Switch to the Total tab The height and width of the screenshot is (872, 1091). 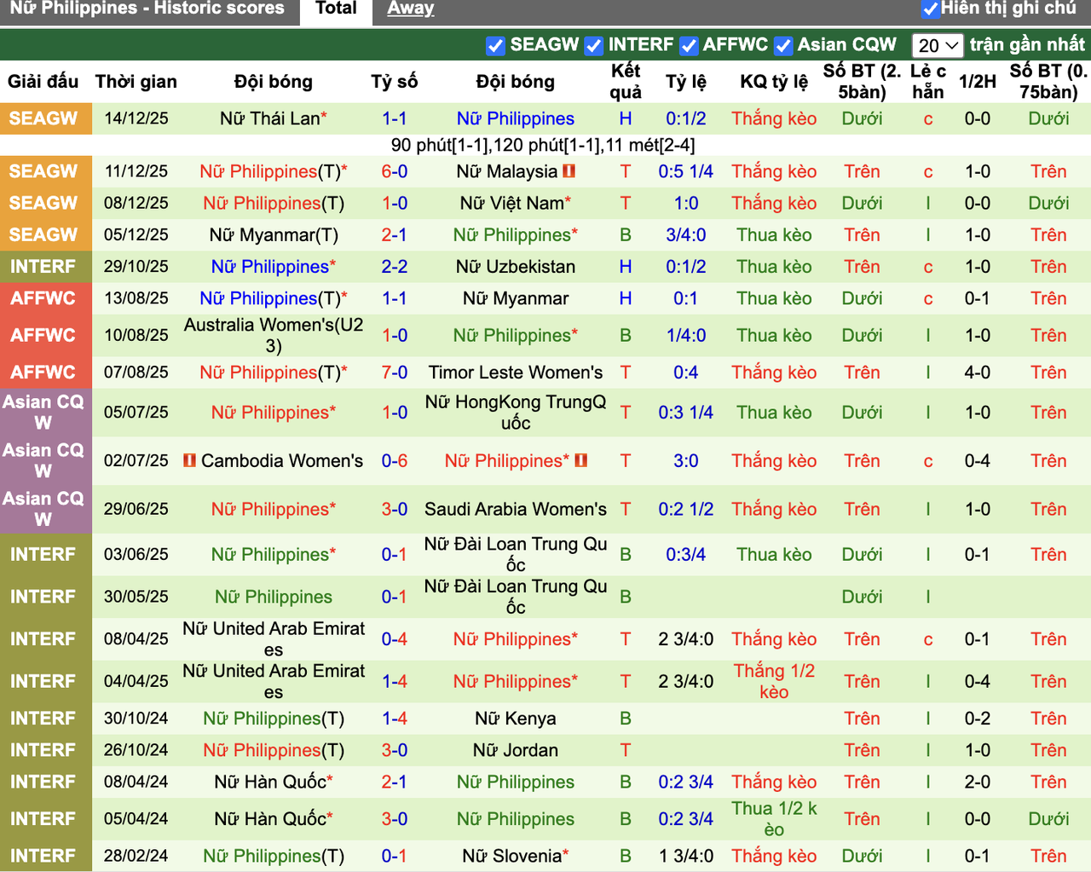coord(336,9)
